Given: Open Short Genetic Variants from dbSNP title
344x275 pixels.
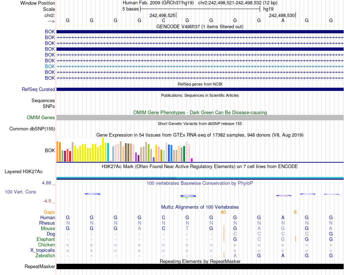Looking at the screenshot, I should 200,124.
